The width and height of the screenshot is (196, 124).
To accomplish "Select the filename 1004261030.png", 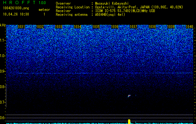I will click(x=16, y=8).
